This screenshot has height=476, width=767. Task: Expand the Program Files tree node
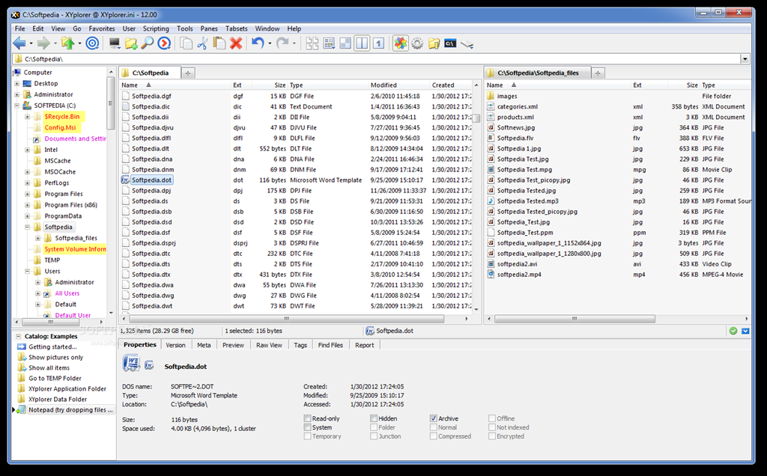pos(28,194)
